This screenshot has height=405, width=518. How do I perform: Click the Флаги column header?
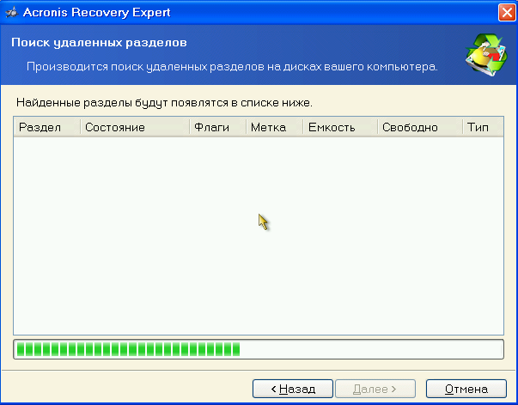click(x=217, y=127)
